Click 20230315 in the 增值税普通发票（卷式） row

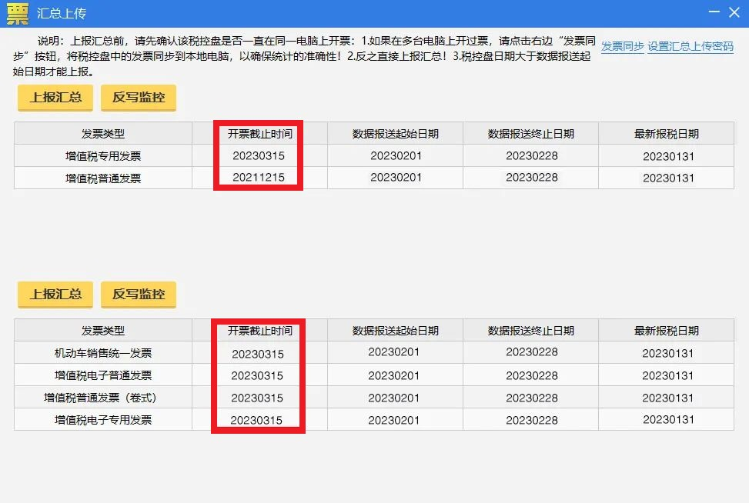click(x=257, y=398)
